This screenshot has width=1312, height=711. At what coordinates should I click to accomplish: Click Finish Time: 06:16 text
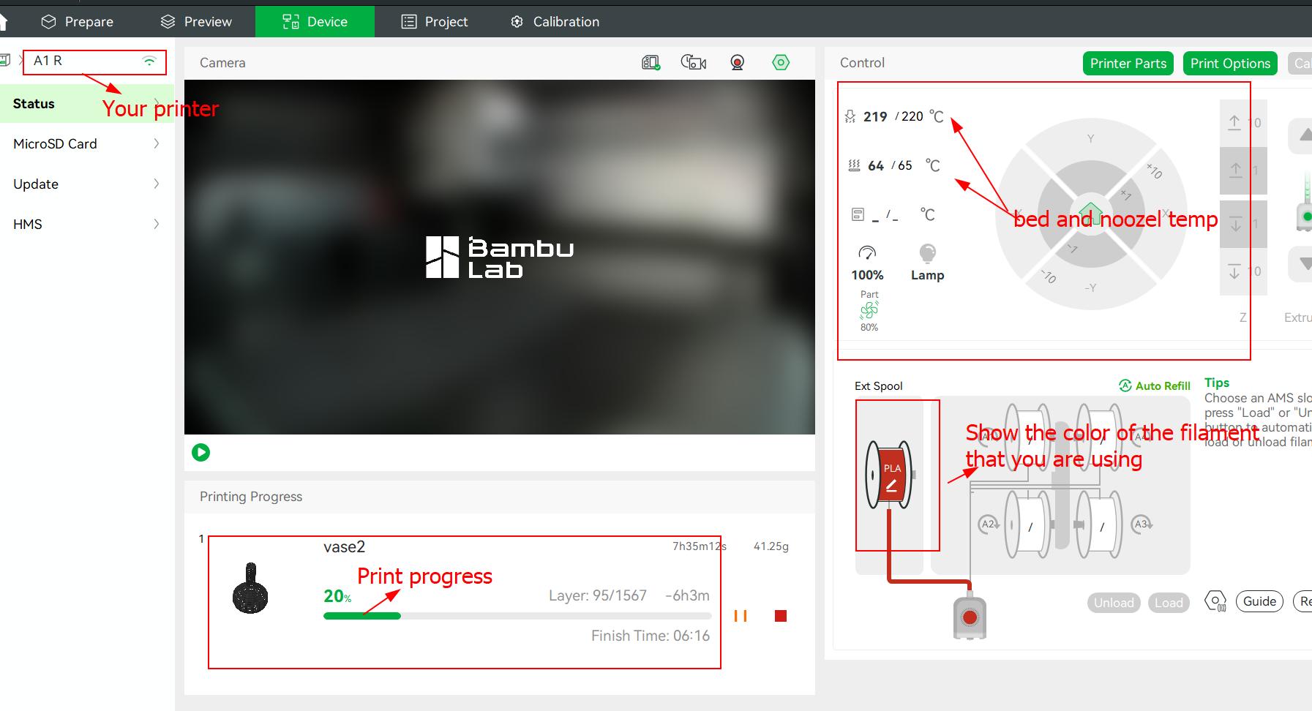[651, 636]
